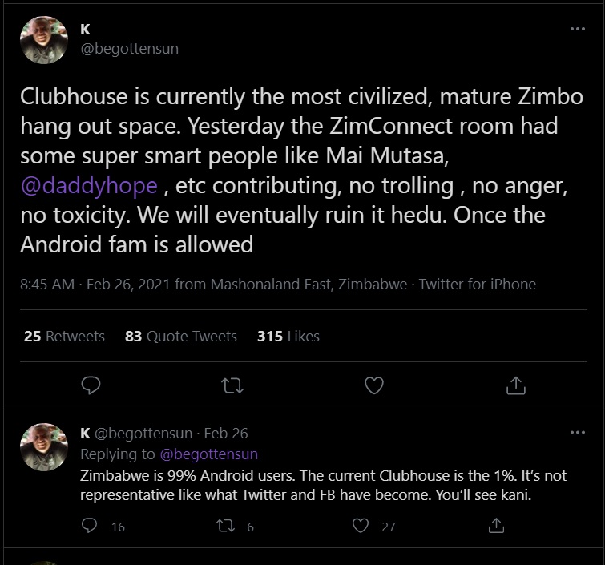Open more options for reply tweet
605x565 pixels.
tap(577, 433)
